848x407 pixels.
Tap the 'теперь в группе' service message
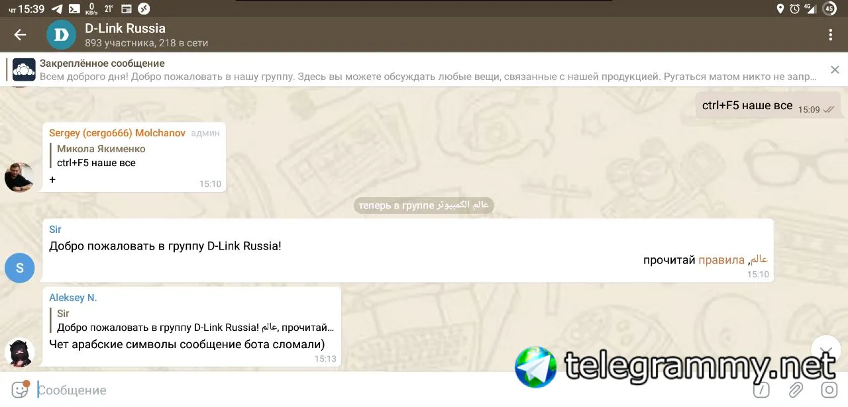[424, 205]
